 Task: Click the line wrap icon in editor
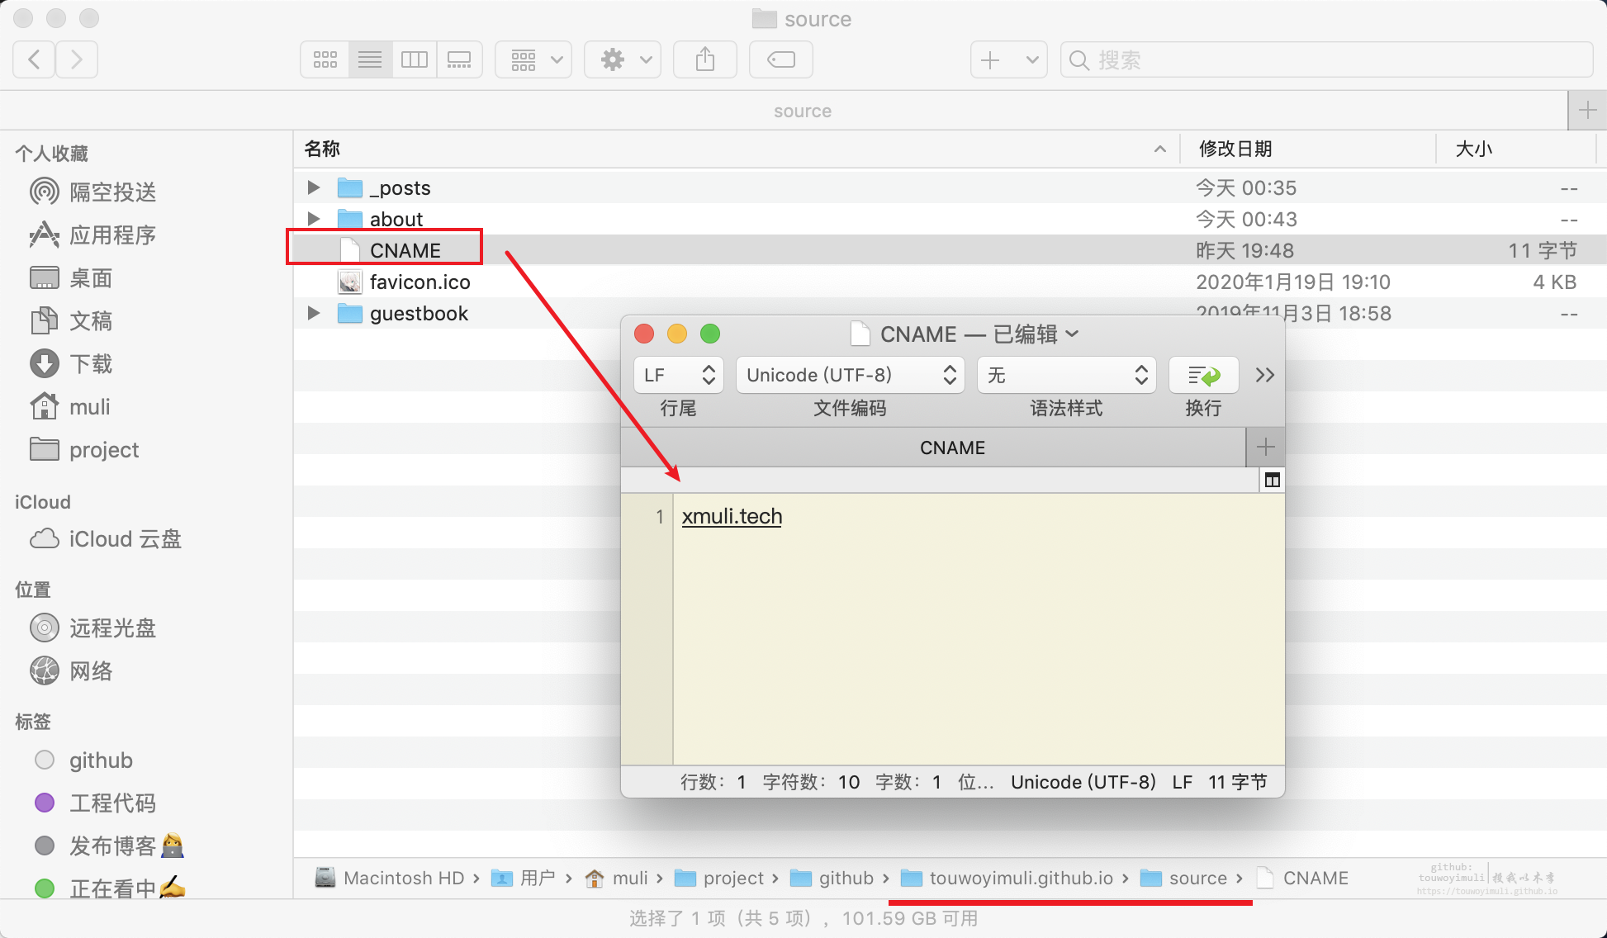(1202, 376)
